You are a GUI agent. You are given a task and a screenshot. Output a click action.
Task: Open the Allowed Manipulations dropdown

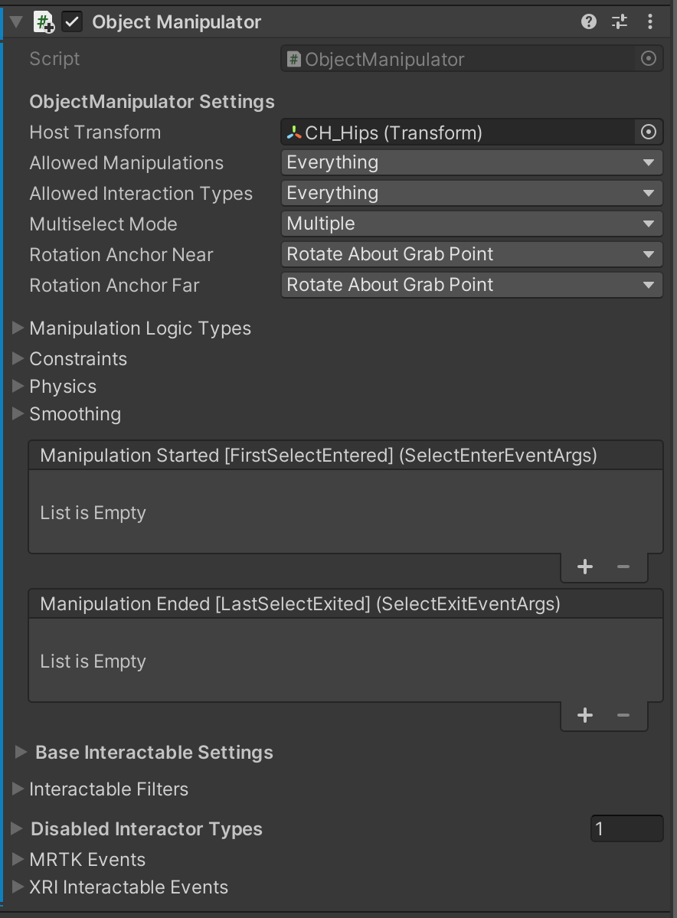pyautogui.click(x=471, y=162)
